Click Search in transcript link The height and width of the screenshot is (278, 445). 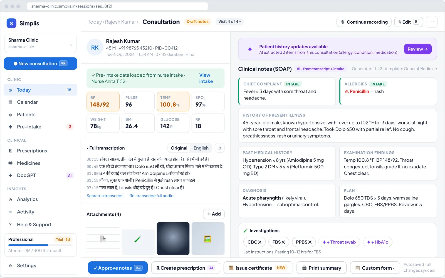click(105, 196)
